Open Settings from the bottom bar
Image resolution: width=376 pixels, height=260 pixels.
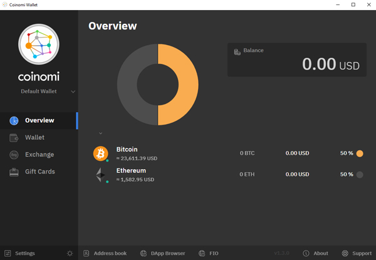tap(25, 253)
